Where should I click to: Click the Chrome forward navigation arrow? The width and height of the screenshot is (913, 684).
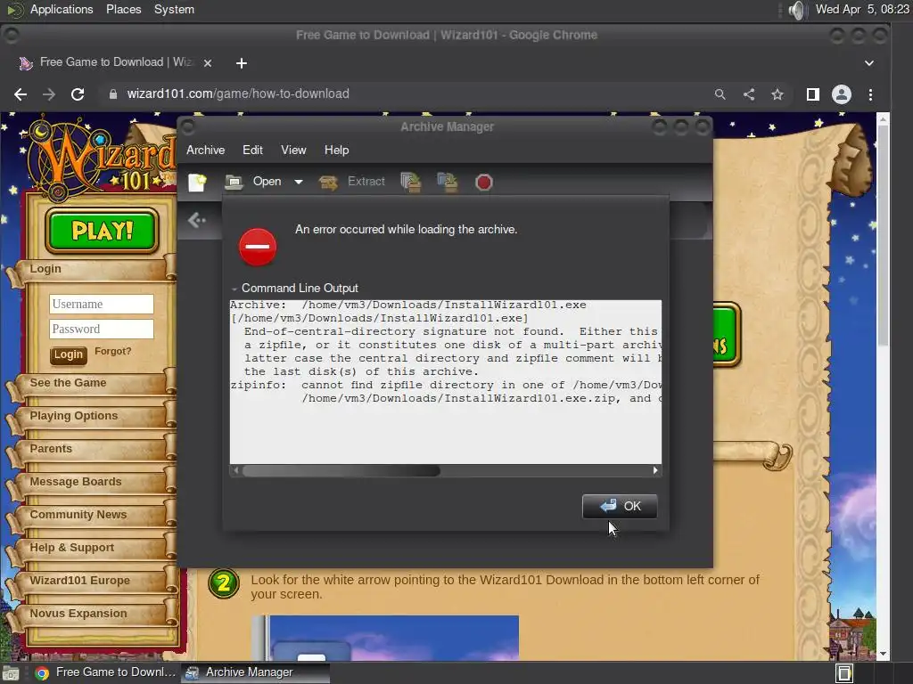point(49,94)
